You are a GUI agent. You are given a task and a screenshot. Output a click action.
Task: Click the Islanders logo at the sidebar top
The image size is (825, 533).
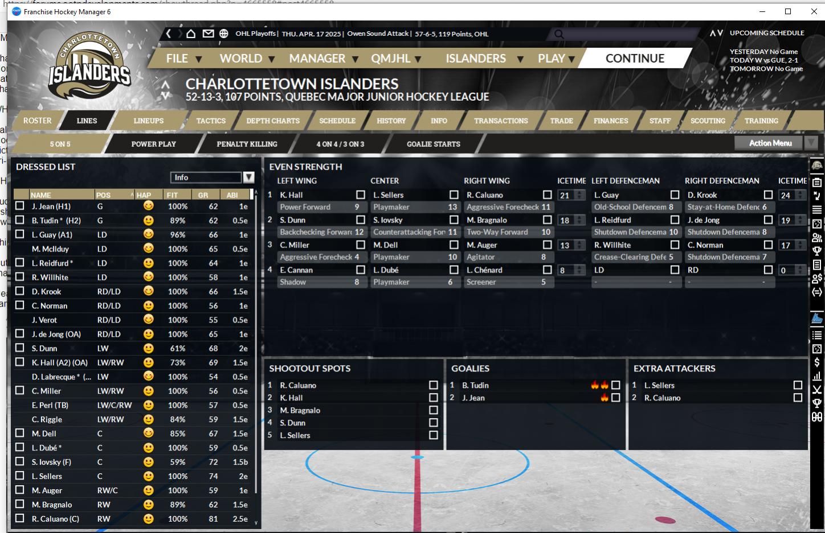pos(817,166)
